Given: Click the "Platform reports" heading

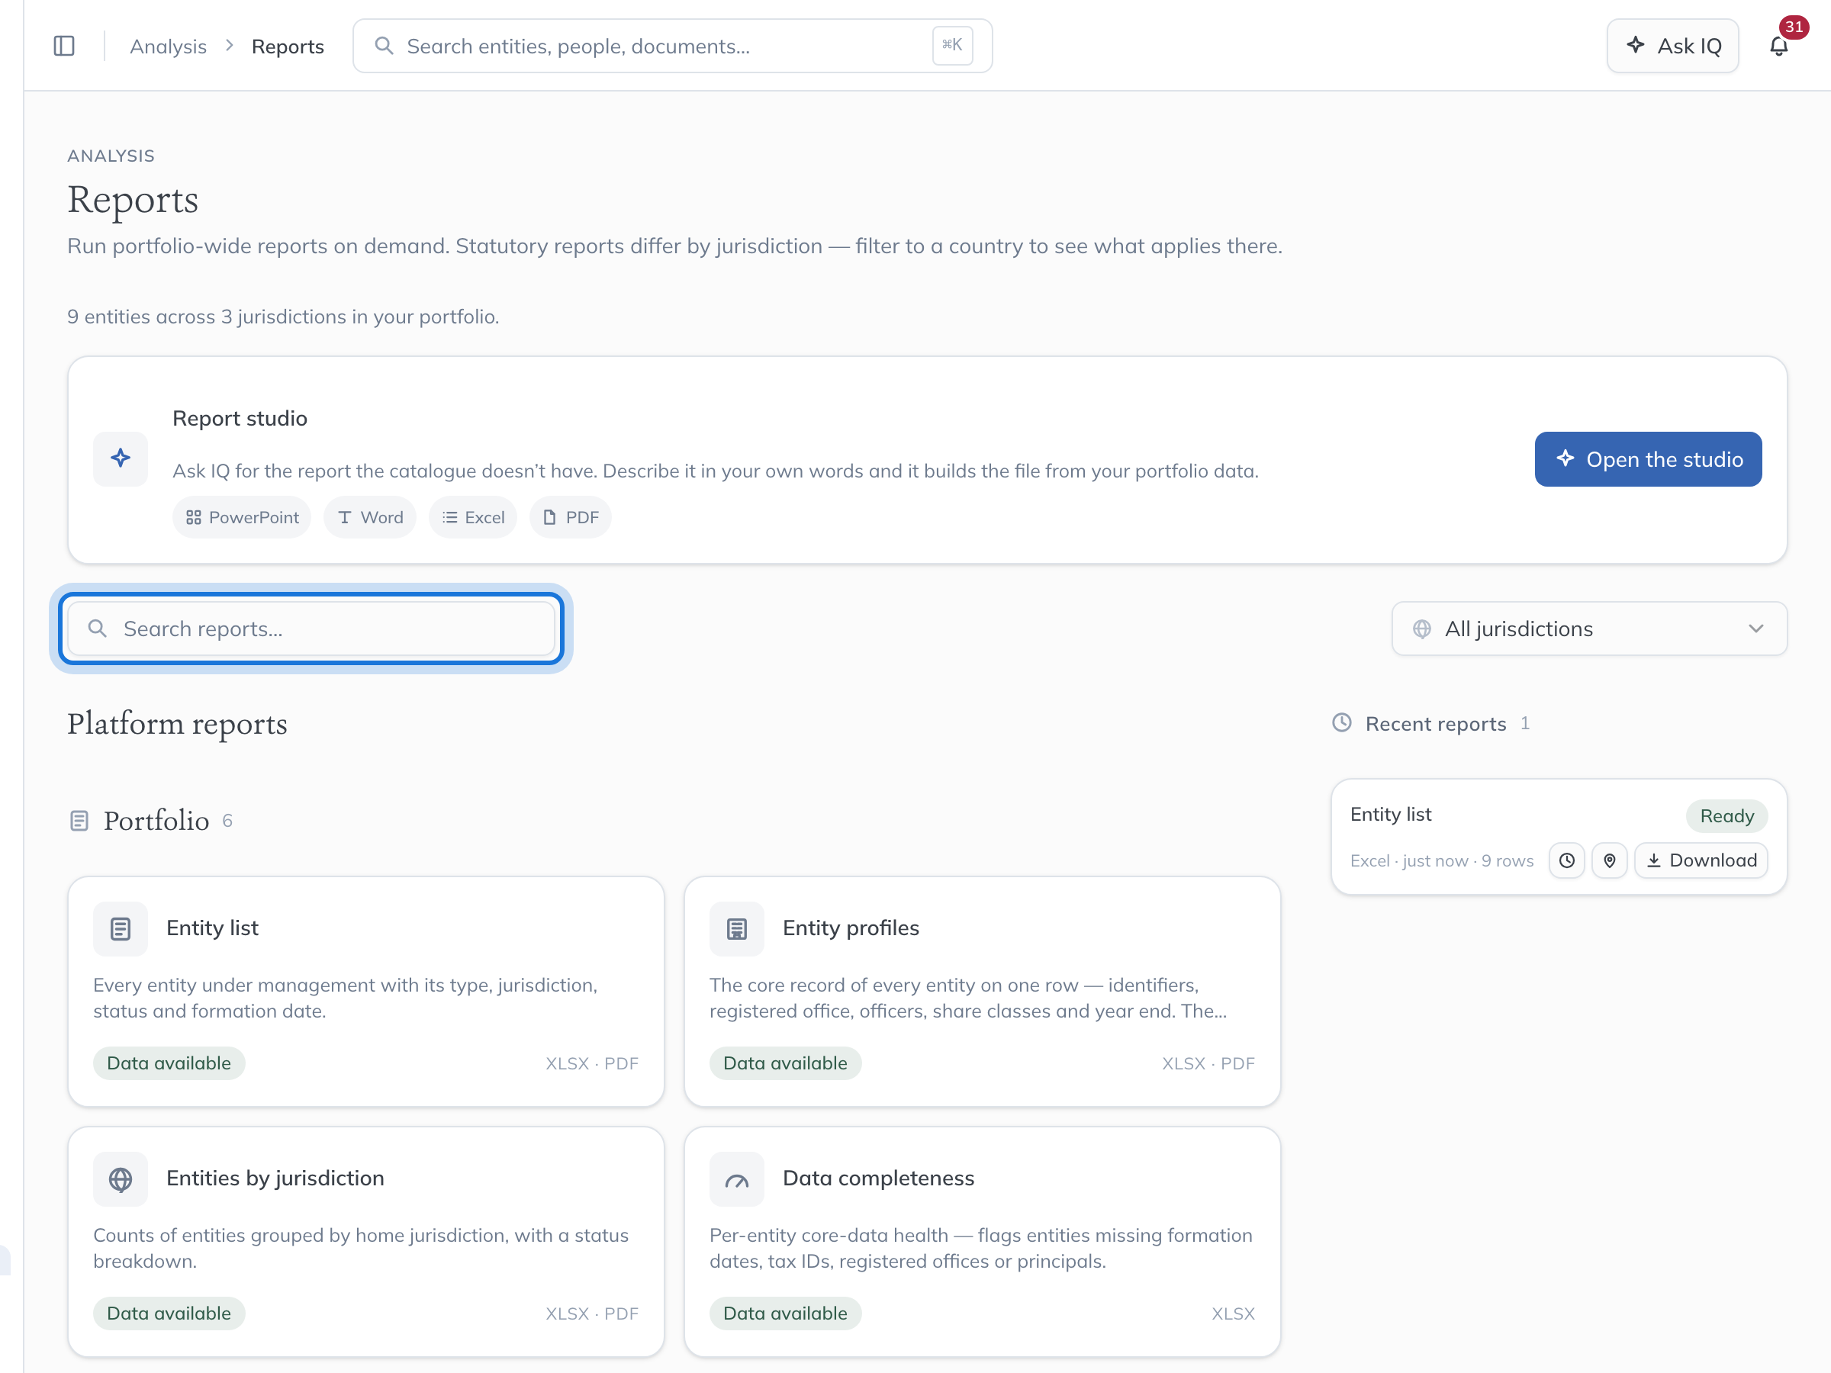Looking at the screenshot, I should point(177,723).
